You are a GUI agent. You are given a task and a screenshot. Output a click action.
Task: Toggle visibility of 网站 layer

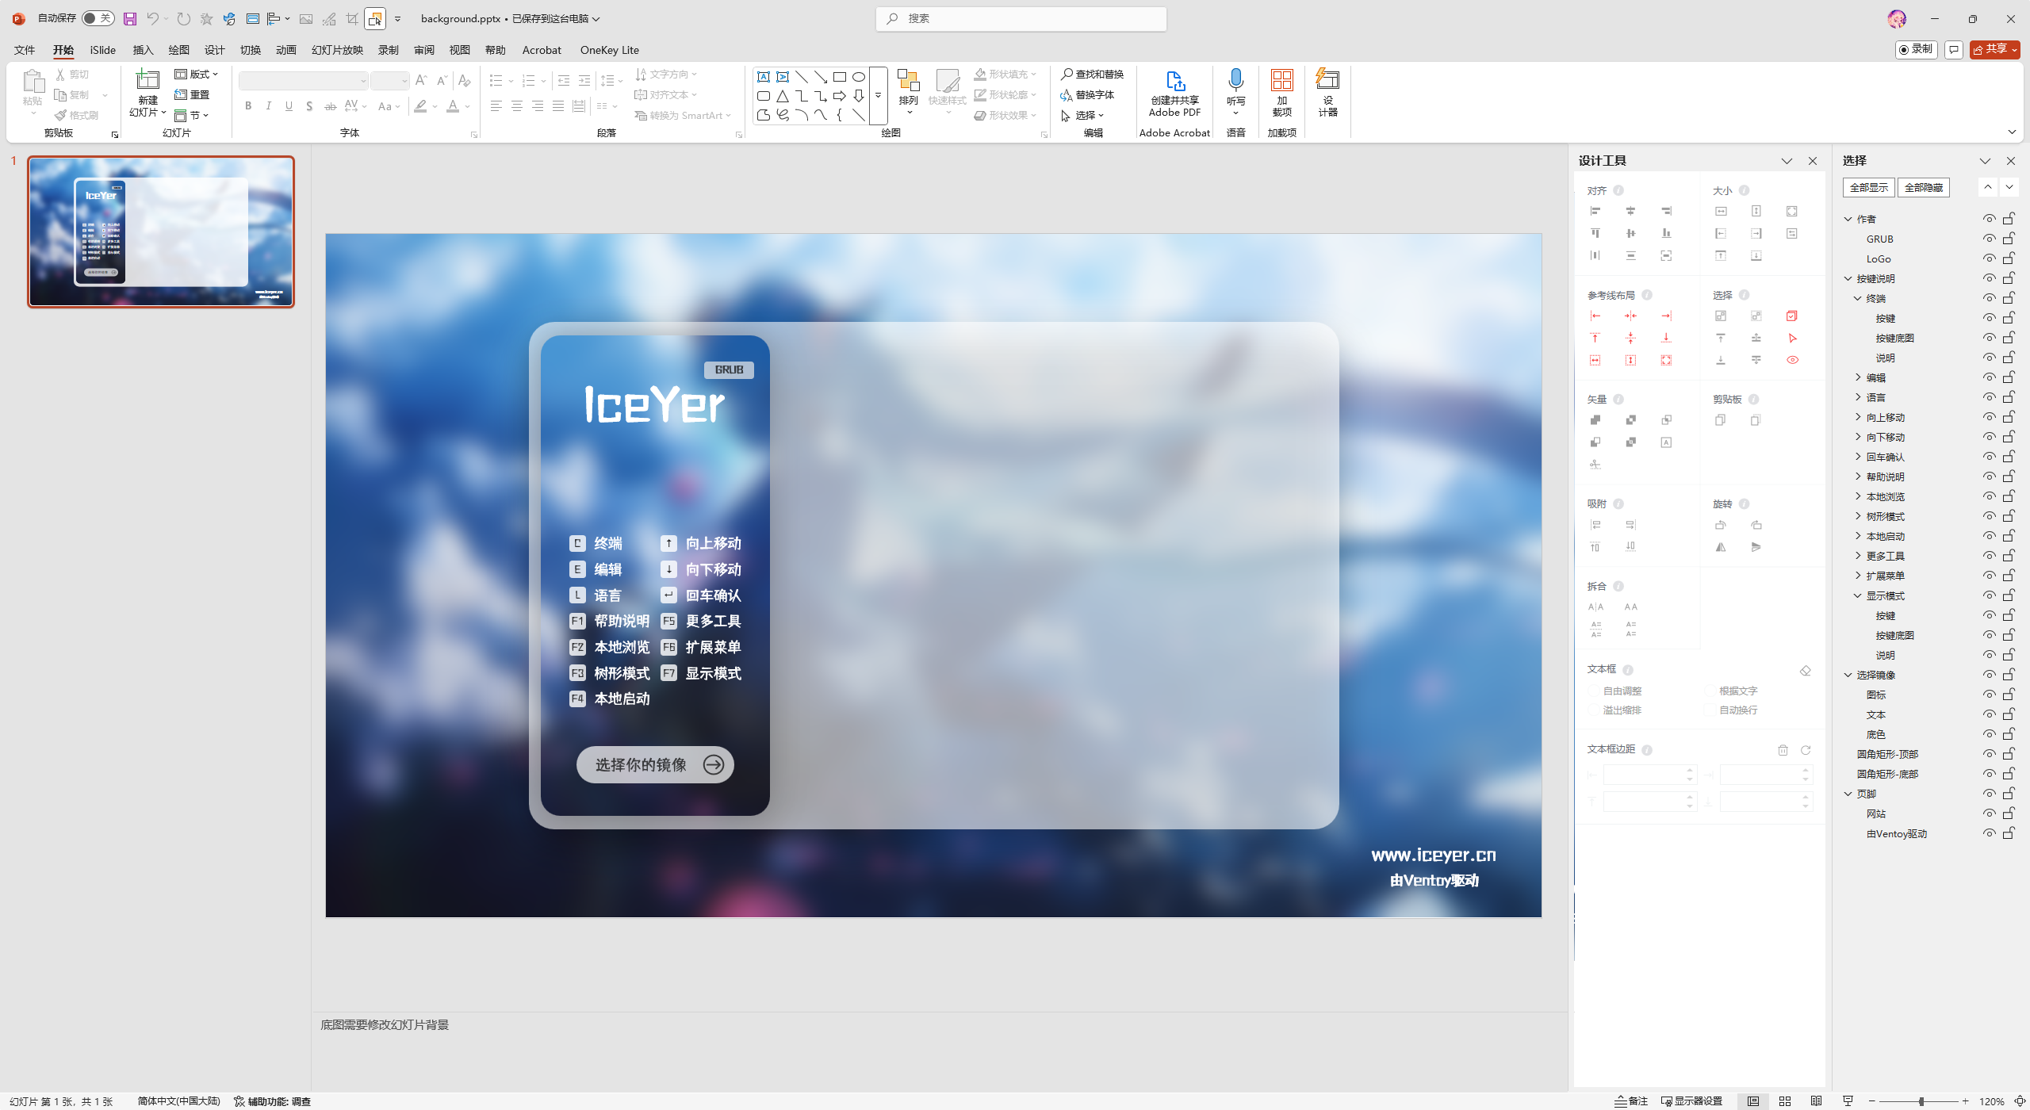point(1989,813)
